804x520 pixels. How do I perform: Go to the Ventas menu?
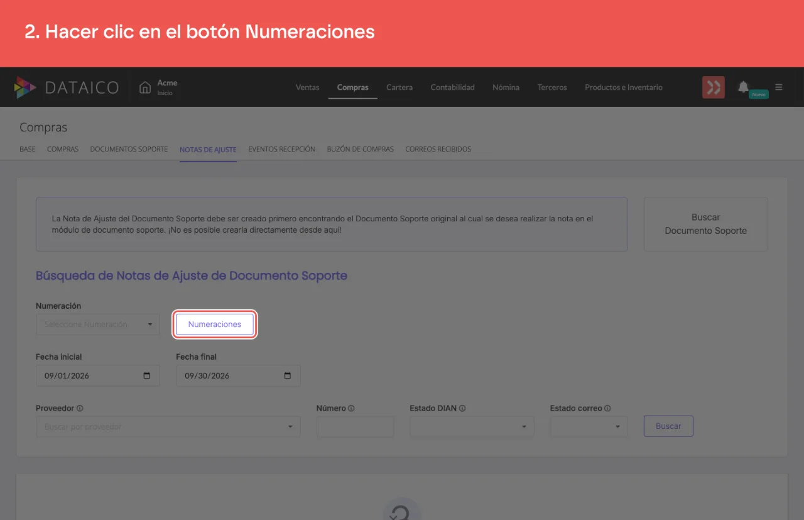307,87
